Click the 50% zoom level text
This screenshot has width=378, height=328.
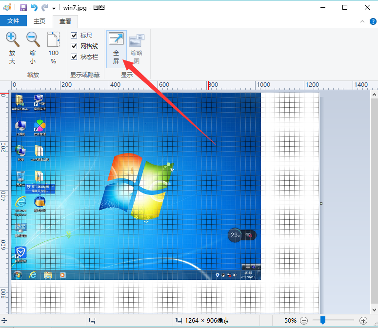290,321
